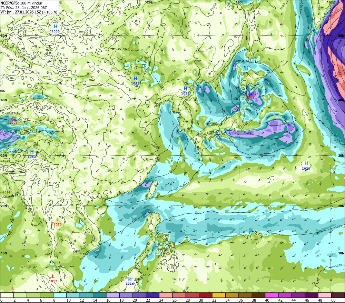The width and height of the screenshot is (345, 303).
Task: Click the legend value 0
Action: point(1,300)
